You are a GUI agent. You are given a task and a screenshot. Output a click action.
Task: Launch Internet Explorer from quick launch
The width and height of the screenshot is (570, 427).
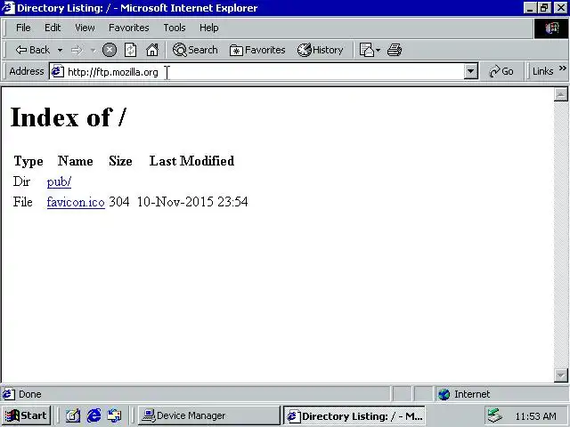point(94,415)
